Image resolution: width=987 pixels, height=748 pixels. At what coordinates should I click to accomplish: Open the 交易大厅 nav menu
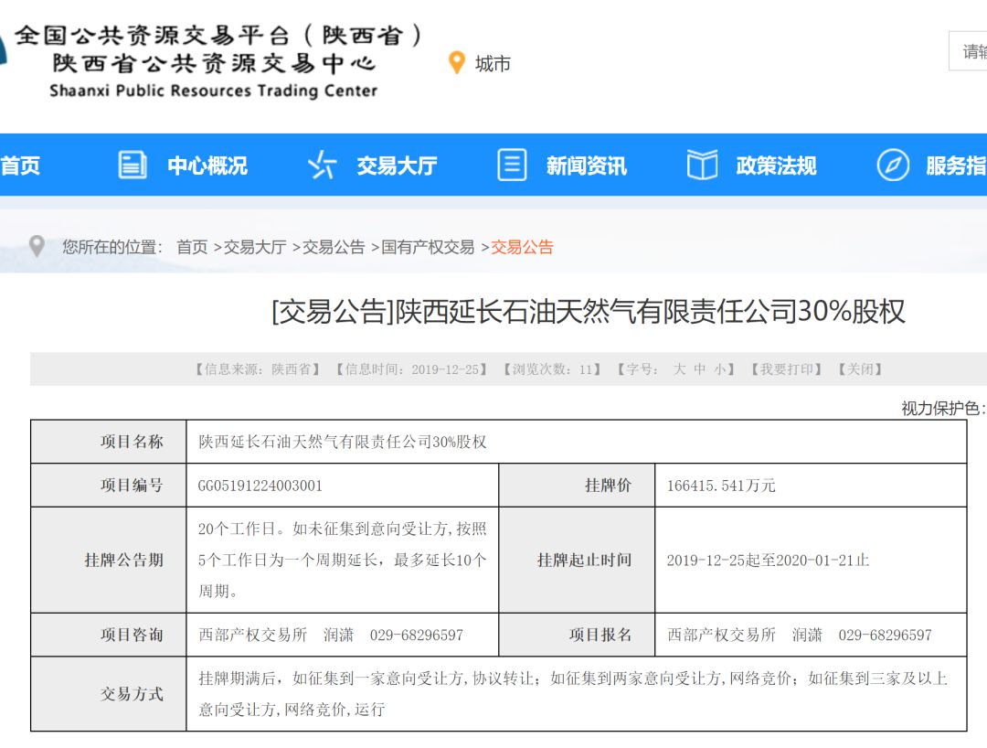click(398, 166)
